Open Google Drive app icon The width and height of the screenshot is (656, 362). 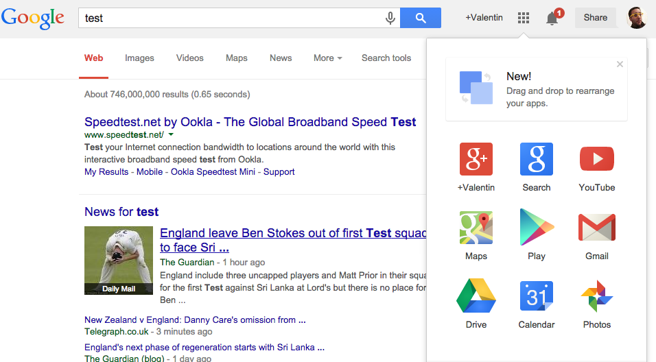(x=476, y=296)
